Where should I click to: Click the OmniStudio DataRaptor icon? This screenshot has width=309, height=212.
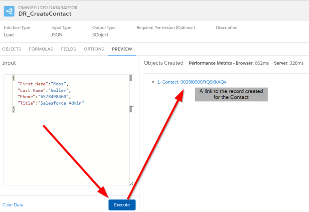tap(9, 11)
